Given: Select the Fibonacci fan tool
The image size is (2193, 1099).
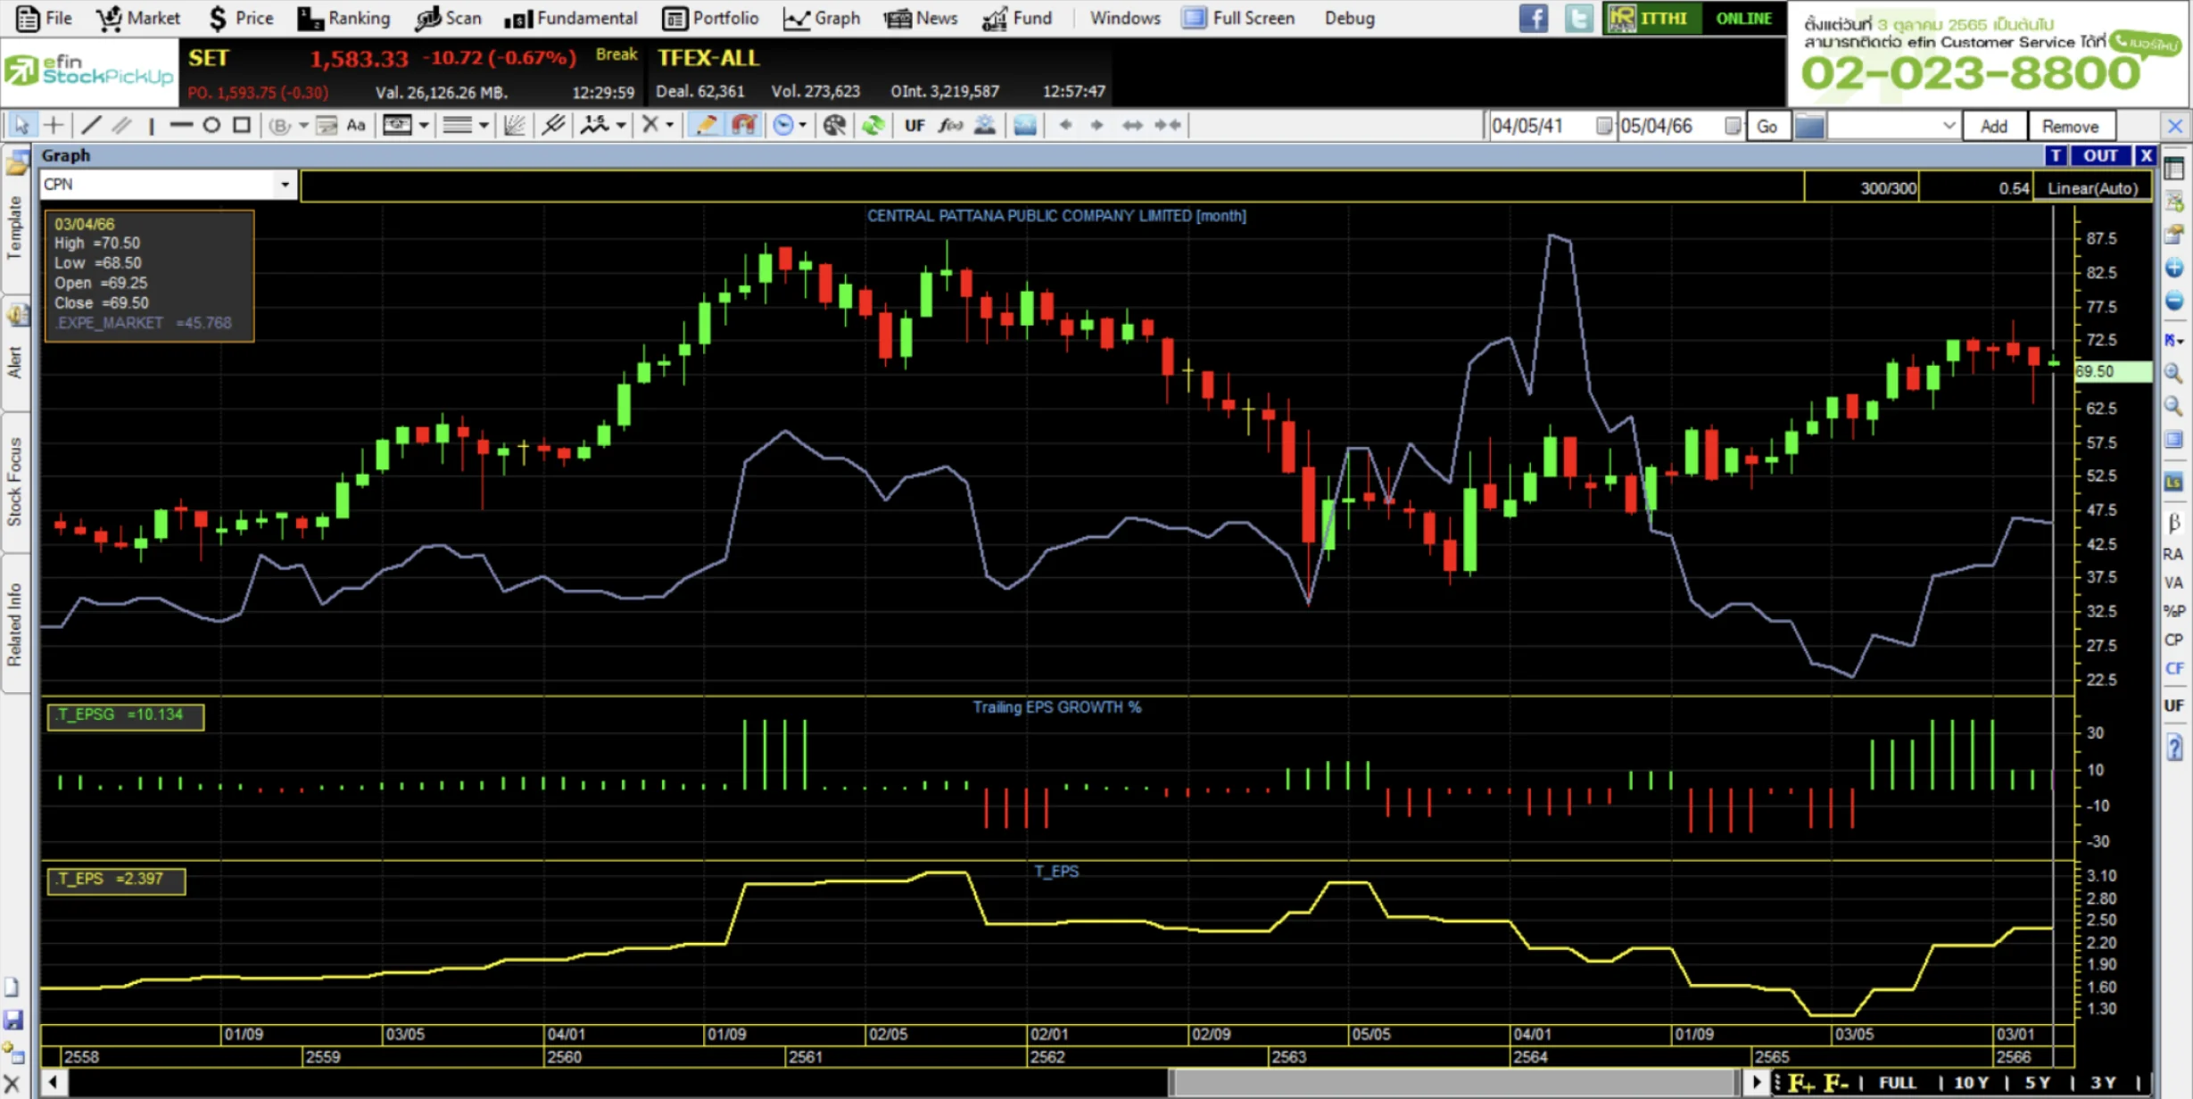Looking at the screenshot, I should [x=515, y=126].
